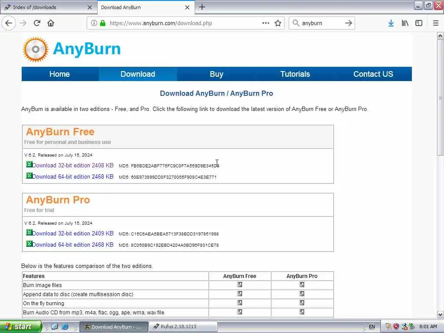Image resolution: width=444 pixels, height=333 pixels.
Task: Open page actions three-dot menu
Action: point(266,23)
